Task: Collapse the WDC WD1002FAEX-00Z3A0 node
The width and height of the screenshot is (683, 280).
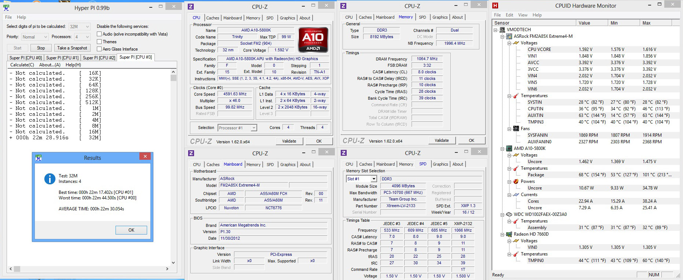Action: [503, 215]
